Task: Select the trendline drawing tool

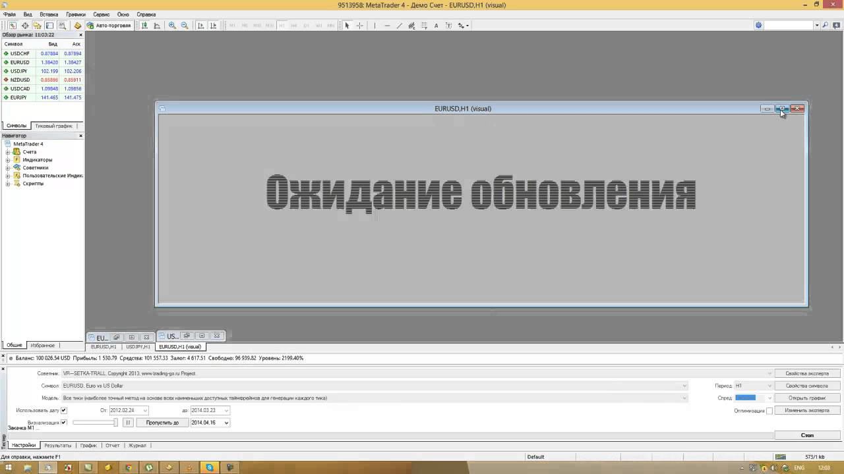Action: [400, 26]
